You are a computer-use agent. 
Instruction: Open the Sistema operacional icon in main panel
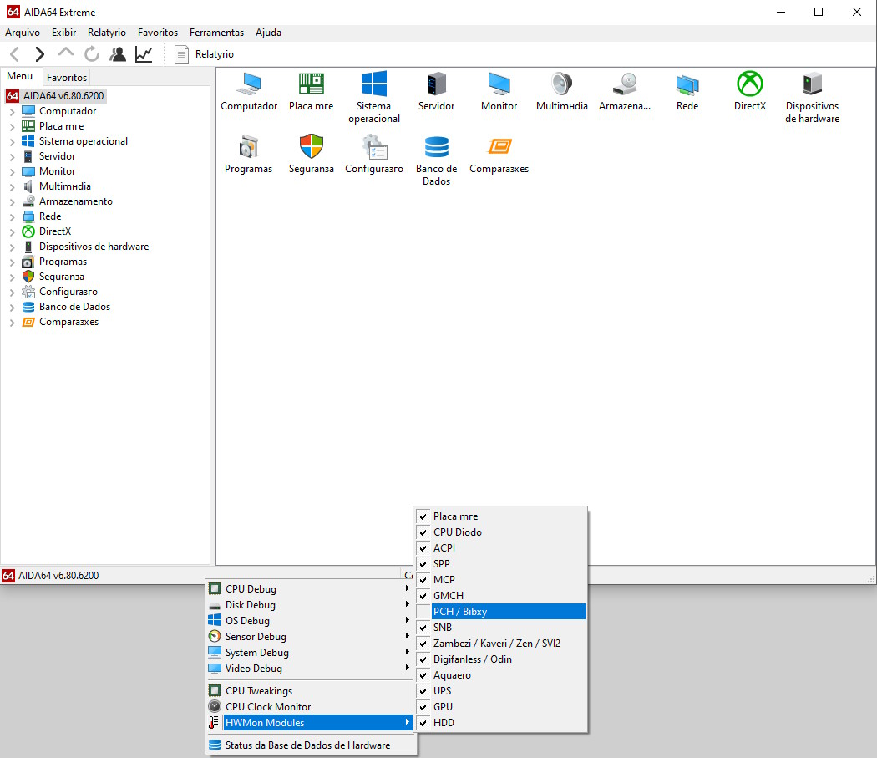[374, 84]
